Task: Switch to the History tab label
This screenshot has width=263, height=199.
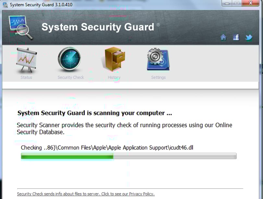Action: (x=114, y=78)
